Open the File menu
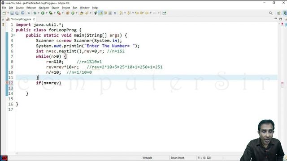This screenshot has width=287, height=161. (4, 8)
